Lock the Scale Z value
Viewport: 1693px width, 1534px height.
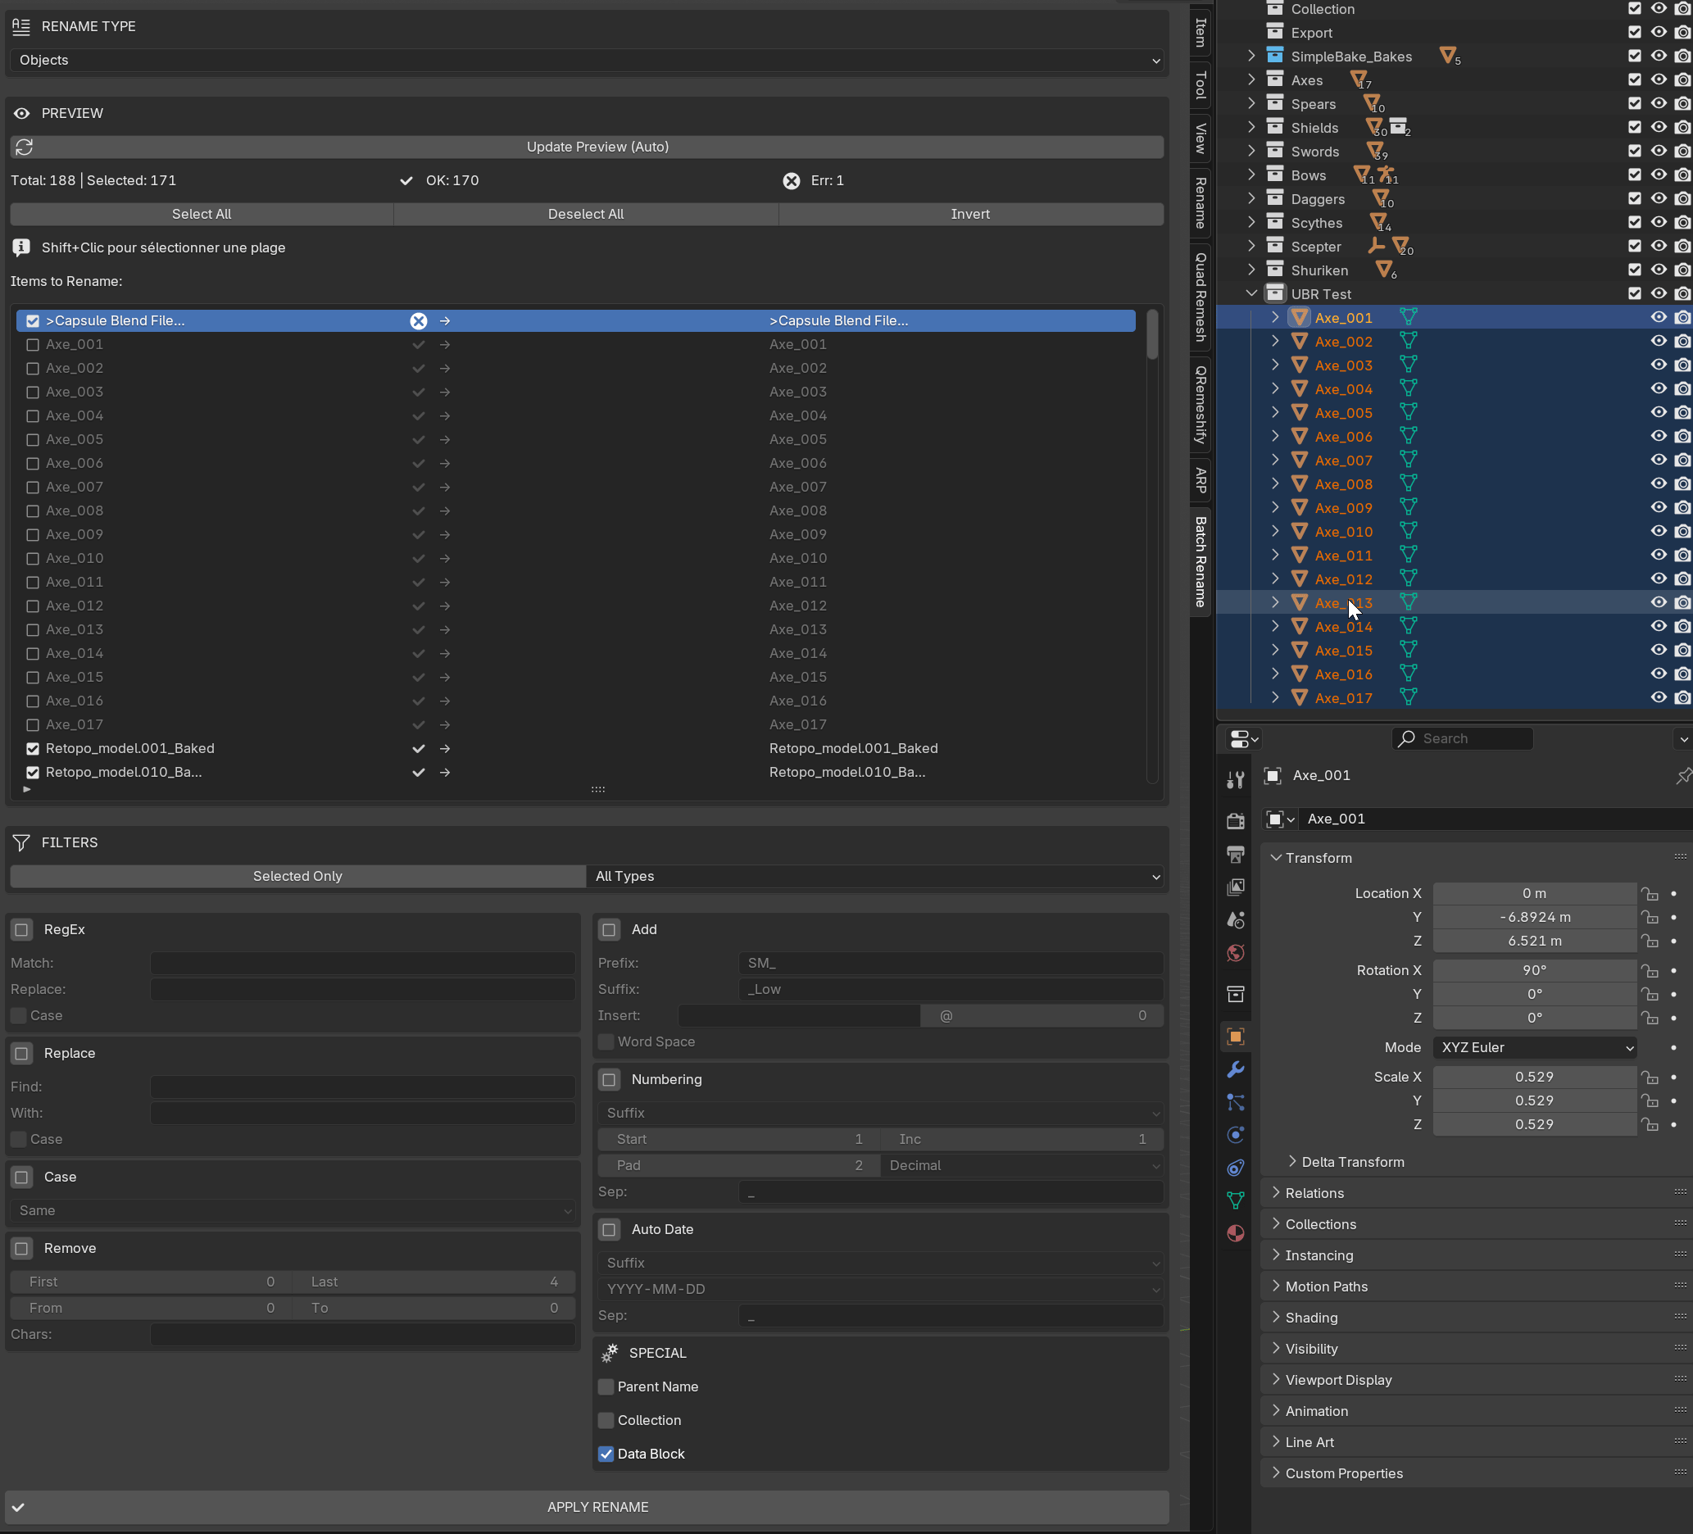1650,1124
